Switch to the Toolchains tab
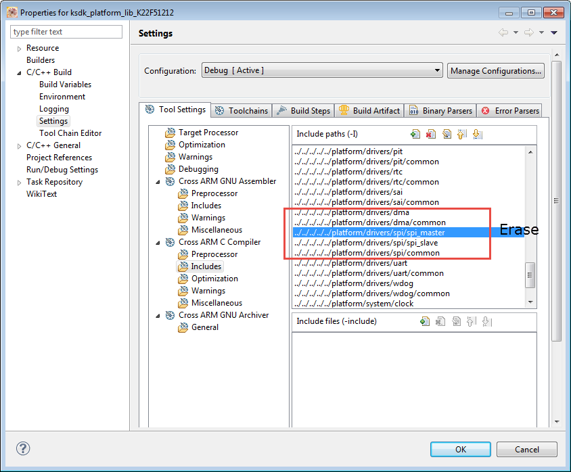The height and width of the screenshot is (472, 571). [x=242, y=111]
